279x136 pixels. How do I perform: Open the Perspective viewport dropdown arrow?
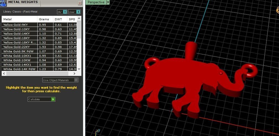pyautogui.click(x=108, y=2)
